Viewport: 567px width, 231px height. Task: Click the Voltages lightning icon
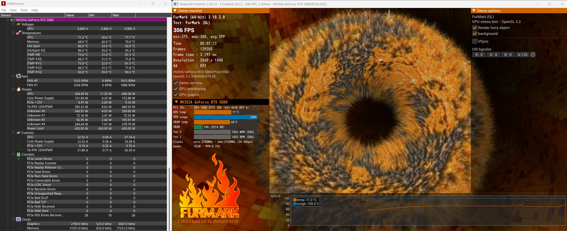[x=18, y=24]
